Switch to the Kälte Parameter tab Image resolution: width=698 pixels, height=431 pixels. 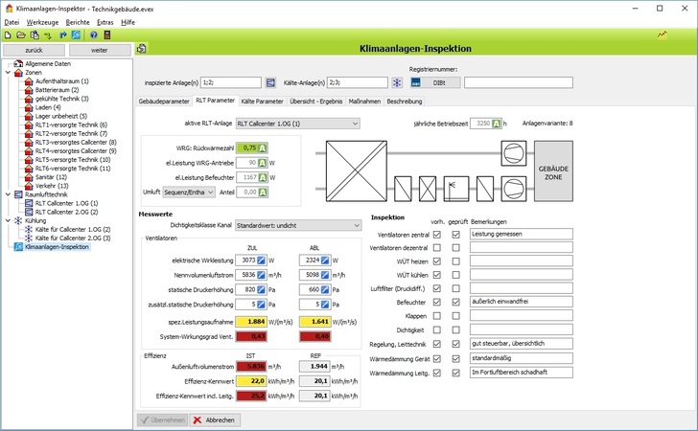click(262, 101)
